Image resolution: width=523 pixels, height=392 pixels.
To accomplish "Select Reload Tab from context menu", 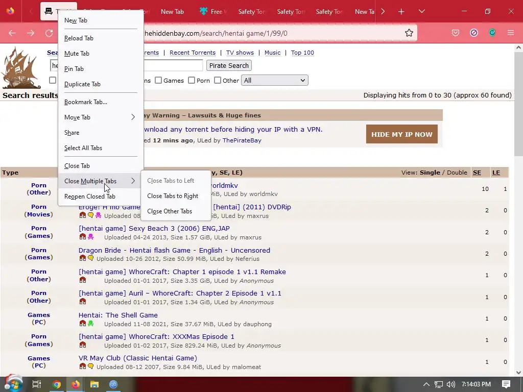I will click(101, 38).
